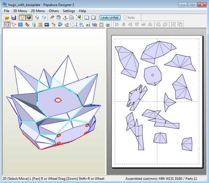
Task: Click the Open file folder icon
Action: (7, 18)
